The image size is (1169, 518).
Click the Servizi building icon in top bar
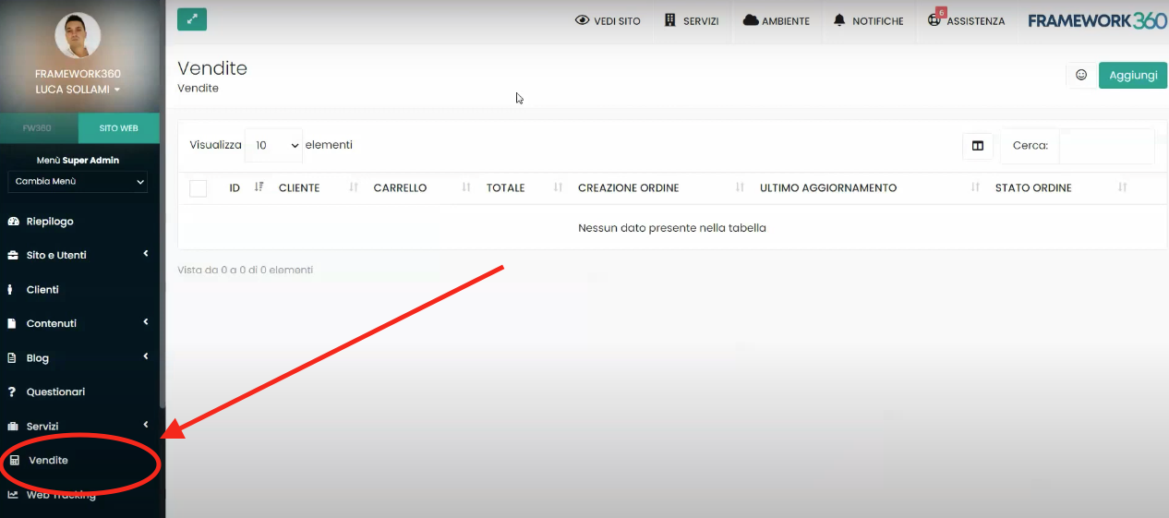click(670, 20)
